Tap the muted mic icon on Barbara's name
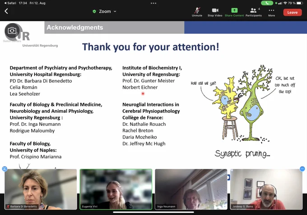 [x=8, y=206]
